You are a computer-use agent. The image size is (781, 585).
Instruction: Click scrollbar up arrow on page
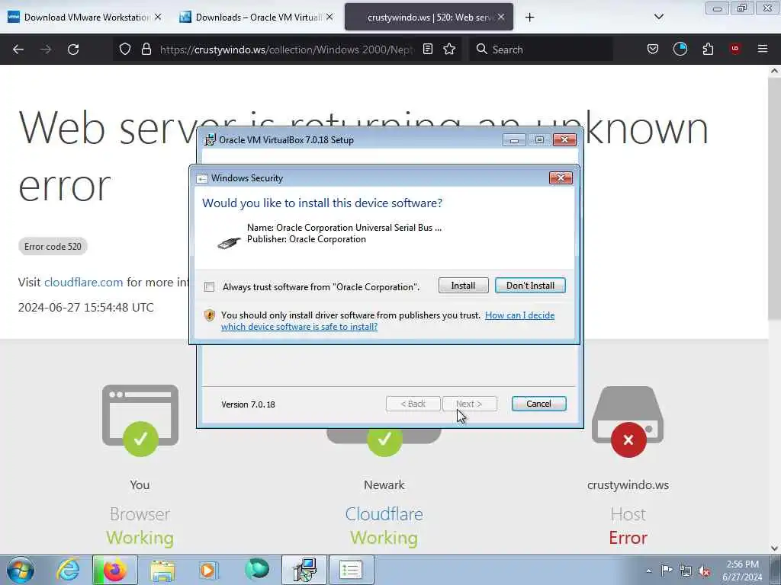click(774, 71)
